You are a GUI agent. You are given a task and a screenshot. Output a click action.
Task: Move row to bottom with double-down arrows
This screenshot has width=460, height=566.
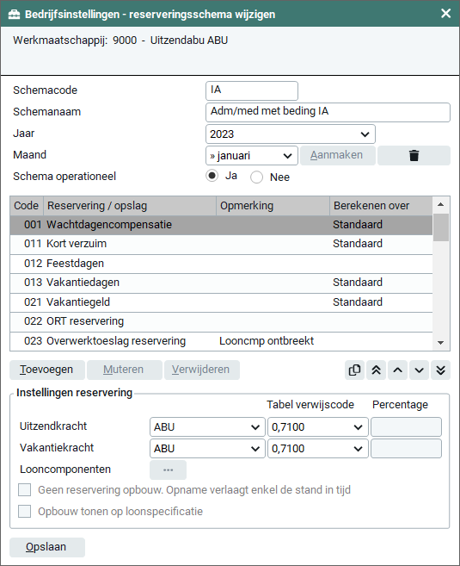coord(440,370)
